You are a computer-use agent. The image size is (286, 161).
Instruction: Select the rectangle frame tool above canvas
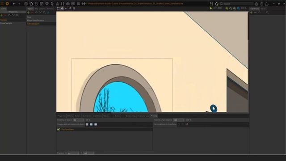58,8
